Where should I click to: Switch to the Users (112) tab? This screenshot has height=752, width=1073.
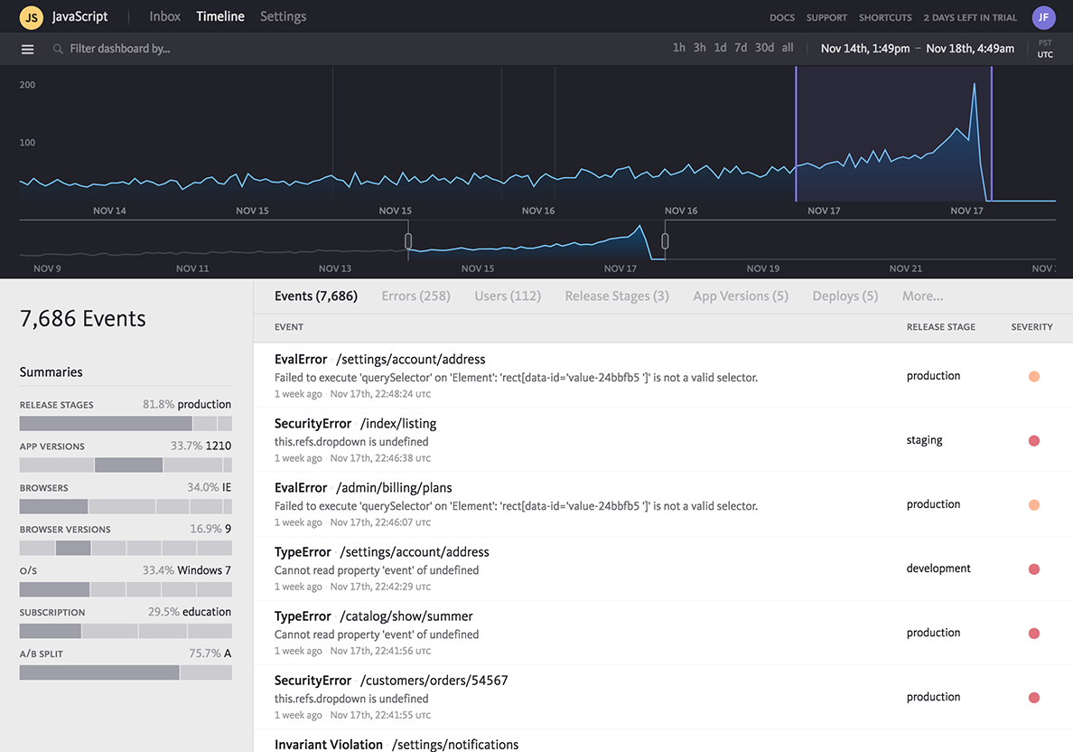[x=508, y=296]
